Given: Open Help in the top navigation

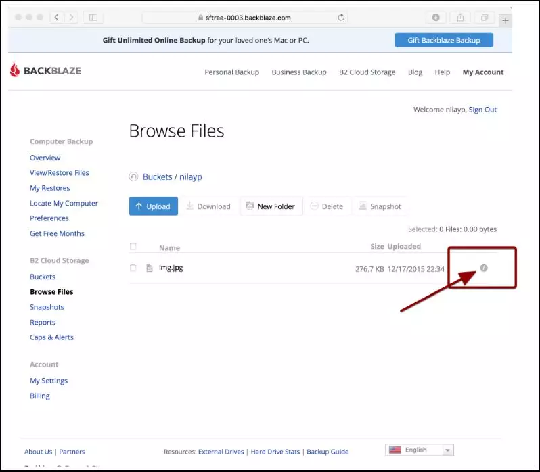Looking at the screenshot, I should tap(442, 72).
